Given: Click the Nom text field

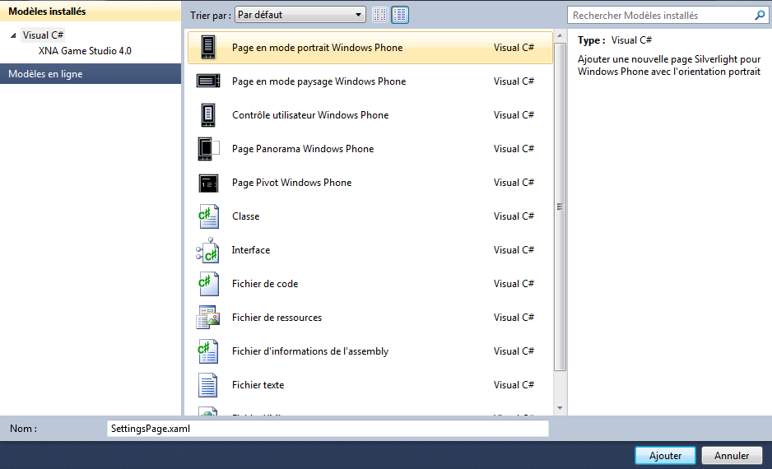Looking at the screenshot, I should pyautogui.click(x=328, y=429).
